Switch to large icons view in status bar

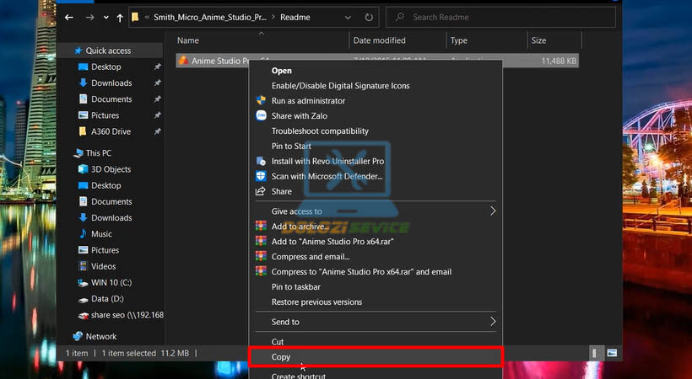pyautogui.click(x=612, y=352)
